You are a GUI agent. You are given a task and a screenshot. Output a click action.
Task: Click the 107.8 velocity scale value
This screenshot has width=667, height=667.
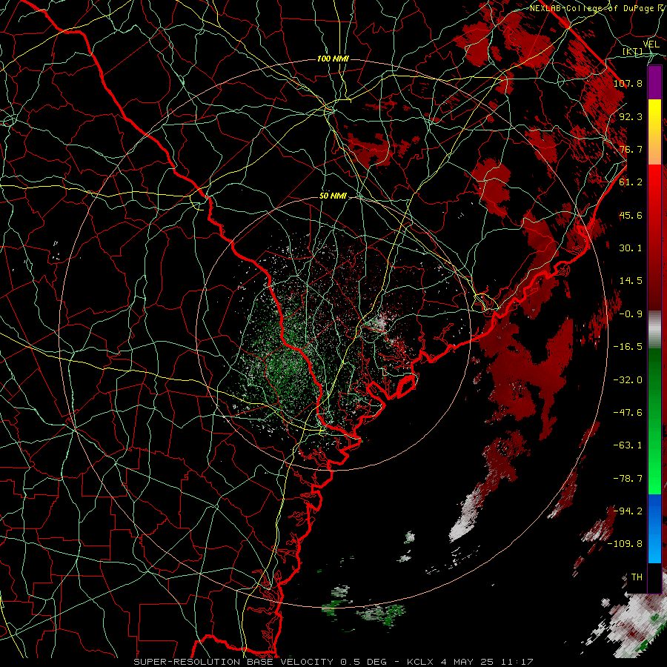tap(628, 83)
